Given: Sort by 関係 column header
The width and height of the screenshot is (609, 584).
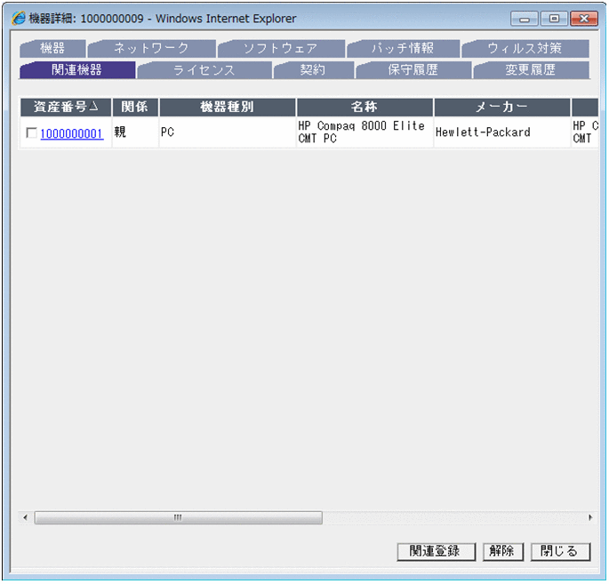Looking at the screenshot, I should [x=135, y=107].
